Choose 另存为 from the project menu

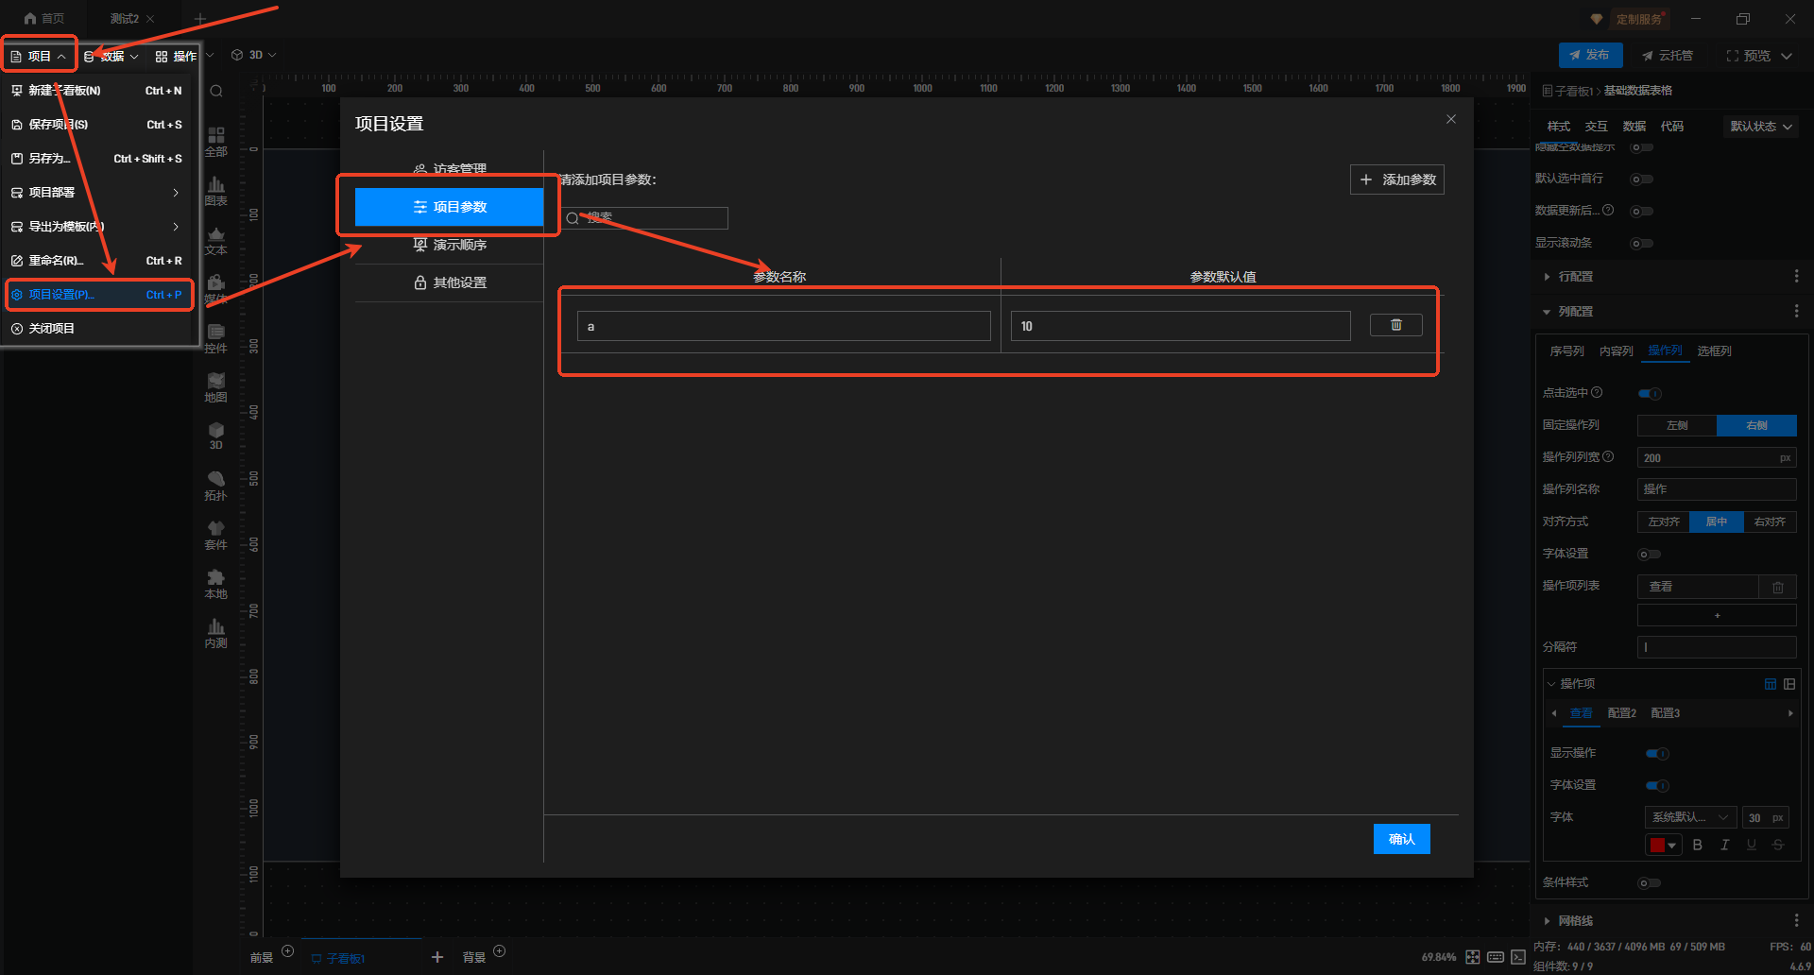[x=49, y=159]
